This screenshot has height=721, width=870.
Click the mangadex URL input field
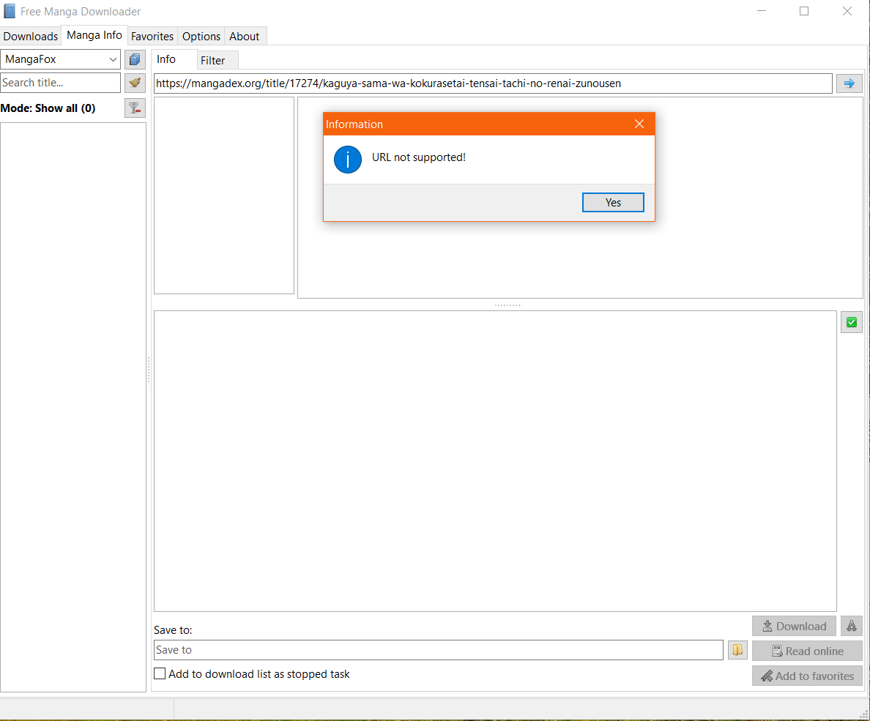[493, 83]
